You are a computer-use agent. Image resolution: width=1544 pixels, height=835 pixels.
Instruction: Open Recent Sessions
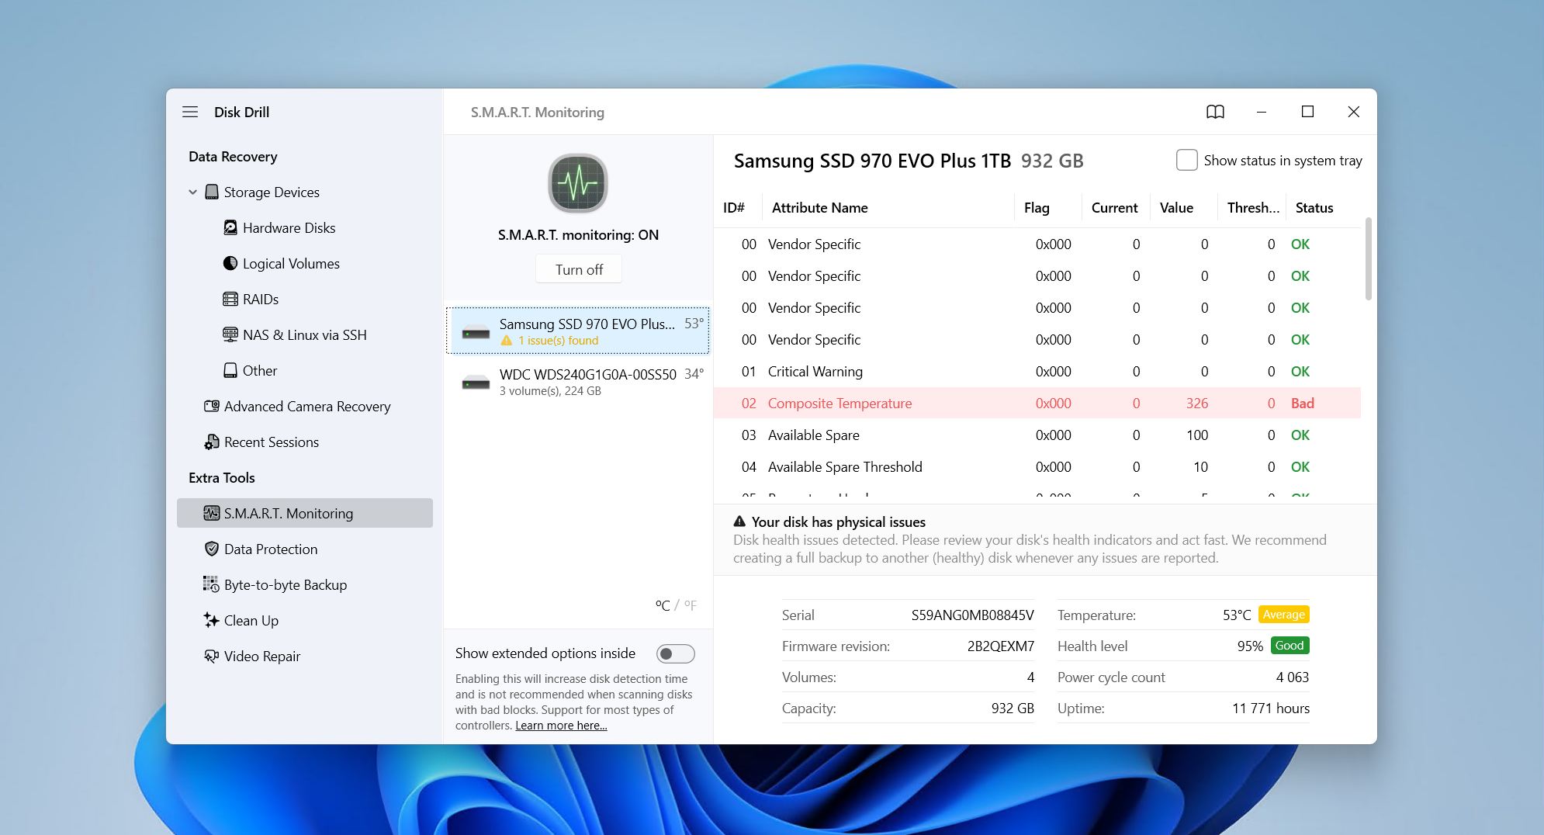pos(272,442)
